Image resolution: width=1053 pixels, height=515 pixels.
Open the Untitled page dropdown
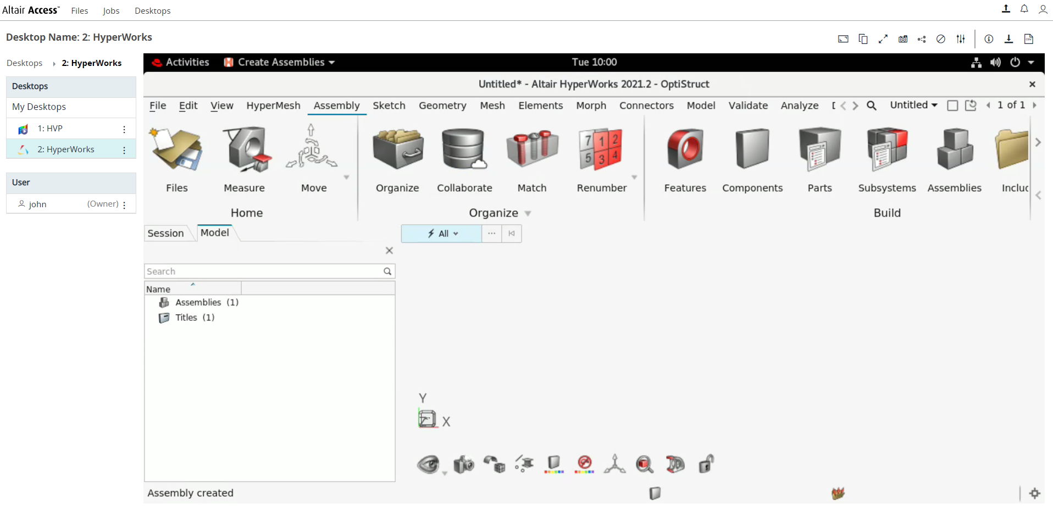tap(913, 105)
